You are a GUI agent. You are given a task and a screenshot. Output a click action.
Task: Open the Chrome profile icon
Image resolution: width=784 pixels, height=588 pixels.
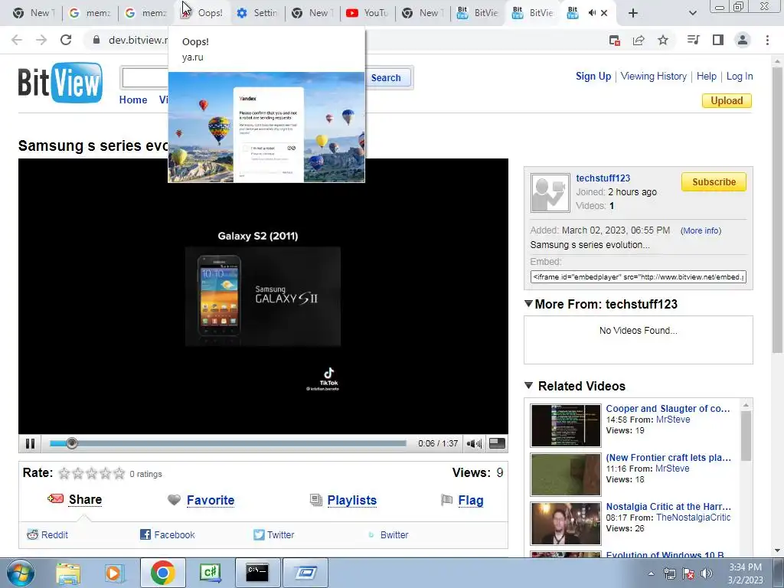[x=743, y=40]
